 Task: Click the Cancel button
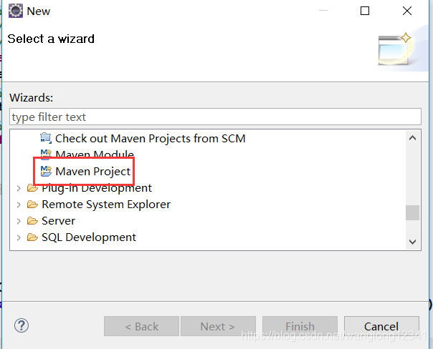tap(381, 326)
